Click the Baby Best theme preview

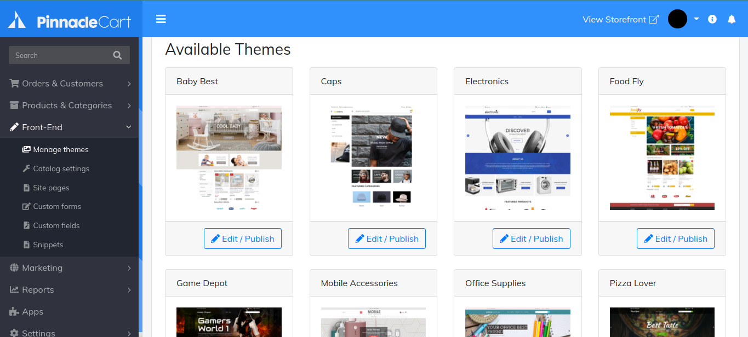point(229,158)
